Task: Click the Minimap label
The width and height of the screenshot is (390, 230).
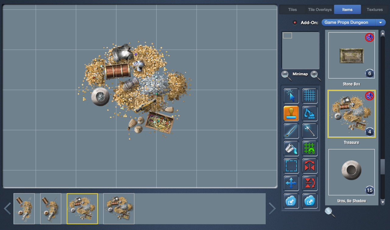Action: pyautogui.click(x=300, y=74)
